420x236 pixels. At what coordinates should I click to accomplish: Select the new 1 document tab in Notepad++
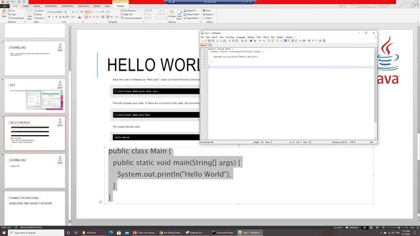[x=206, y=45]
